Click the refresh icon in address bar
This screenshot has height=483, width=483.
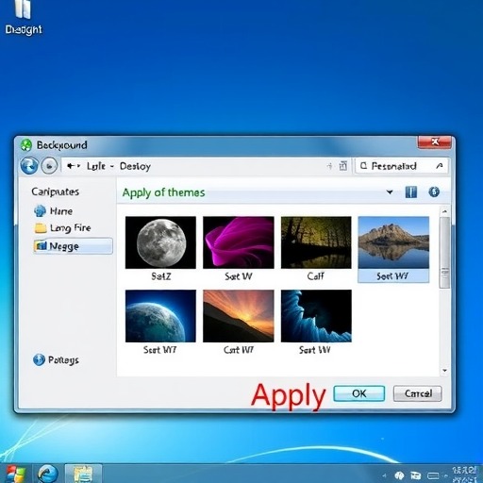[x=343, y=166]
